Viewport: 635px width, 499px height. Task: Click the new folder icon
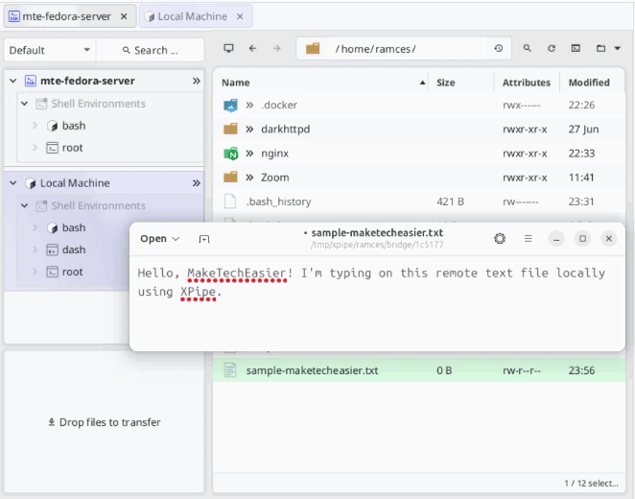pos(601,49)
